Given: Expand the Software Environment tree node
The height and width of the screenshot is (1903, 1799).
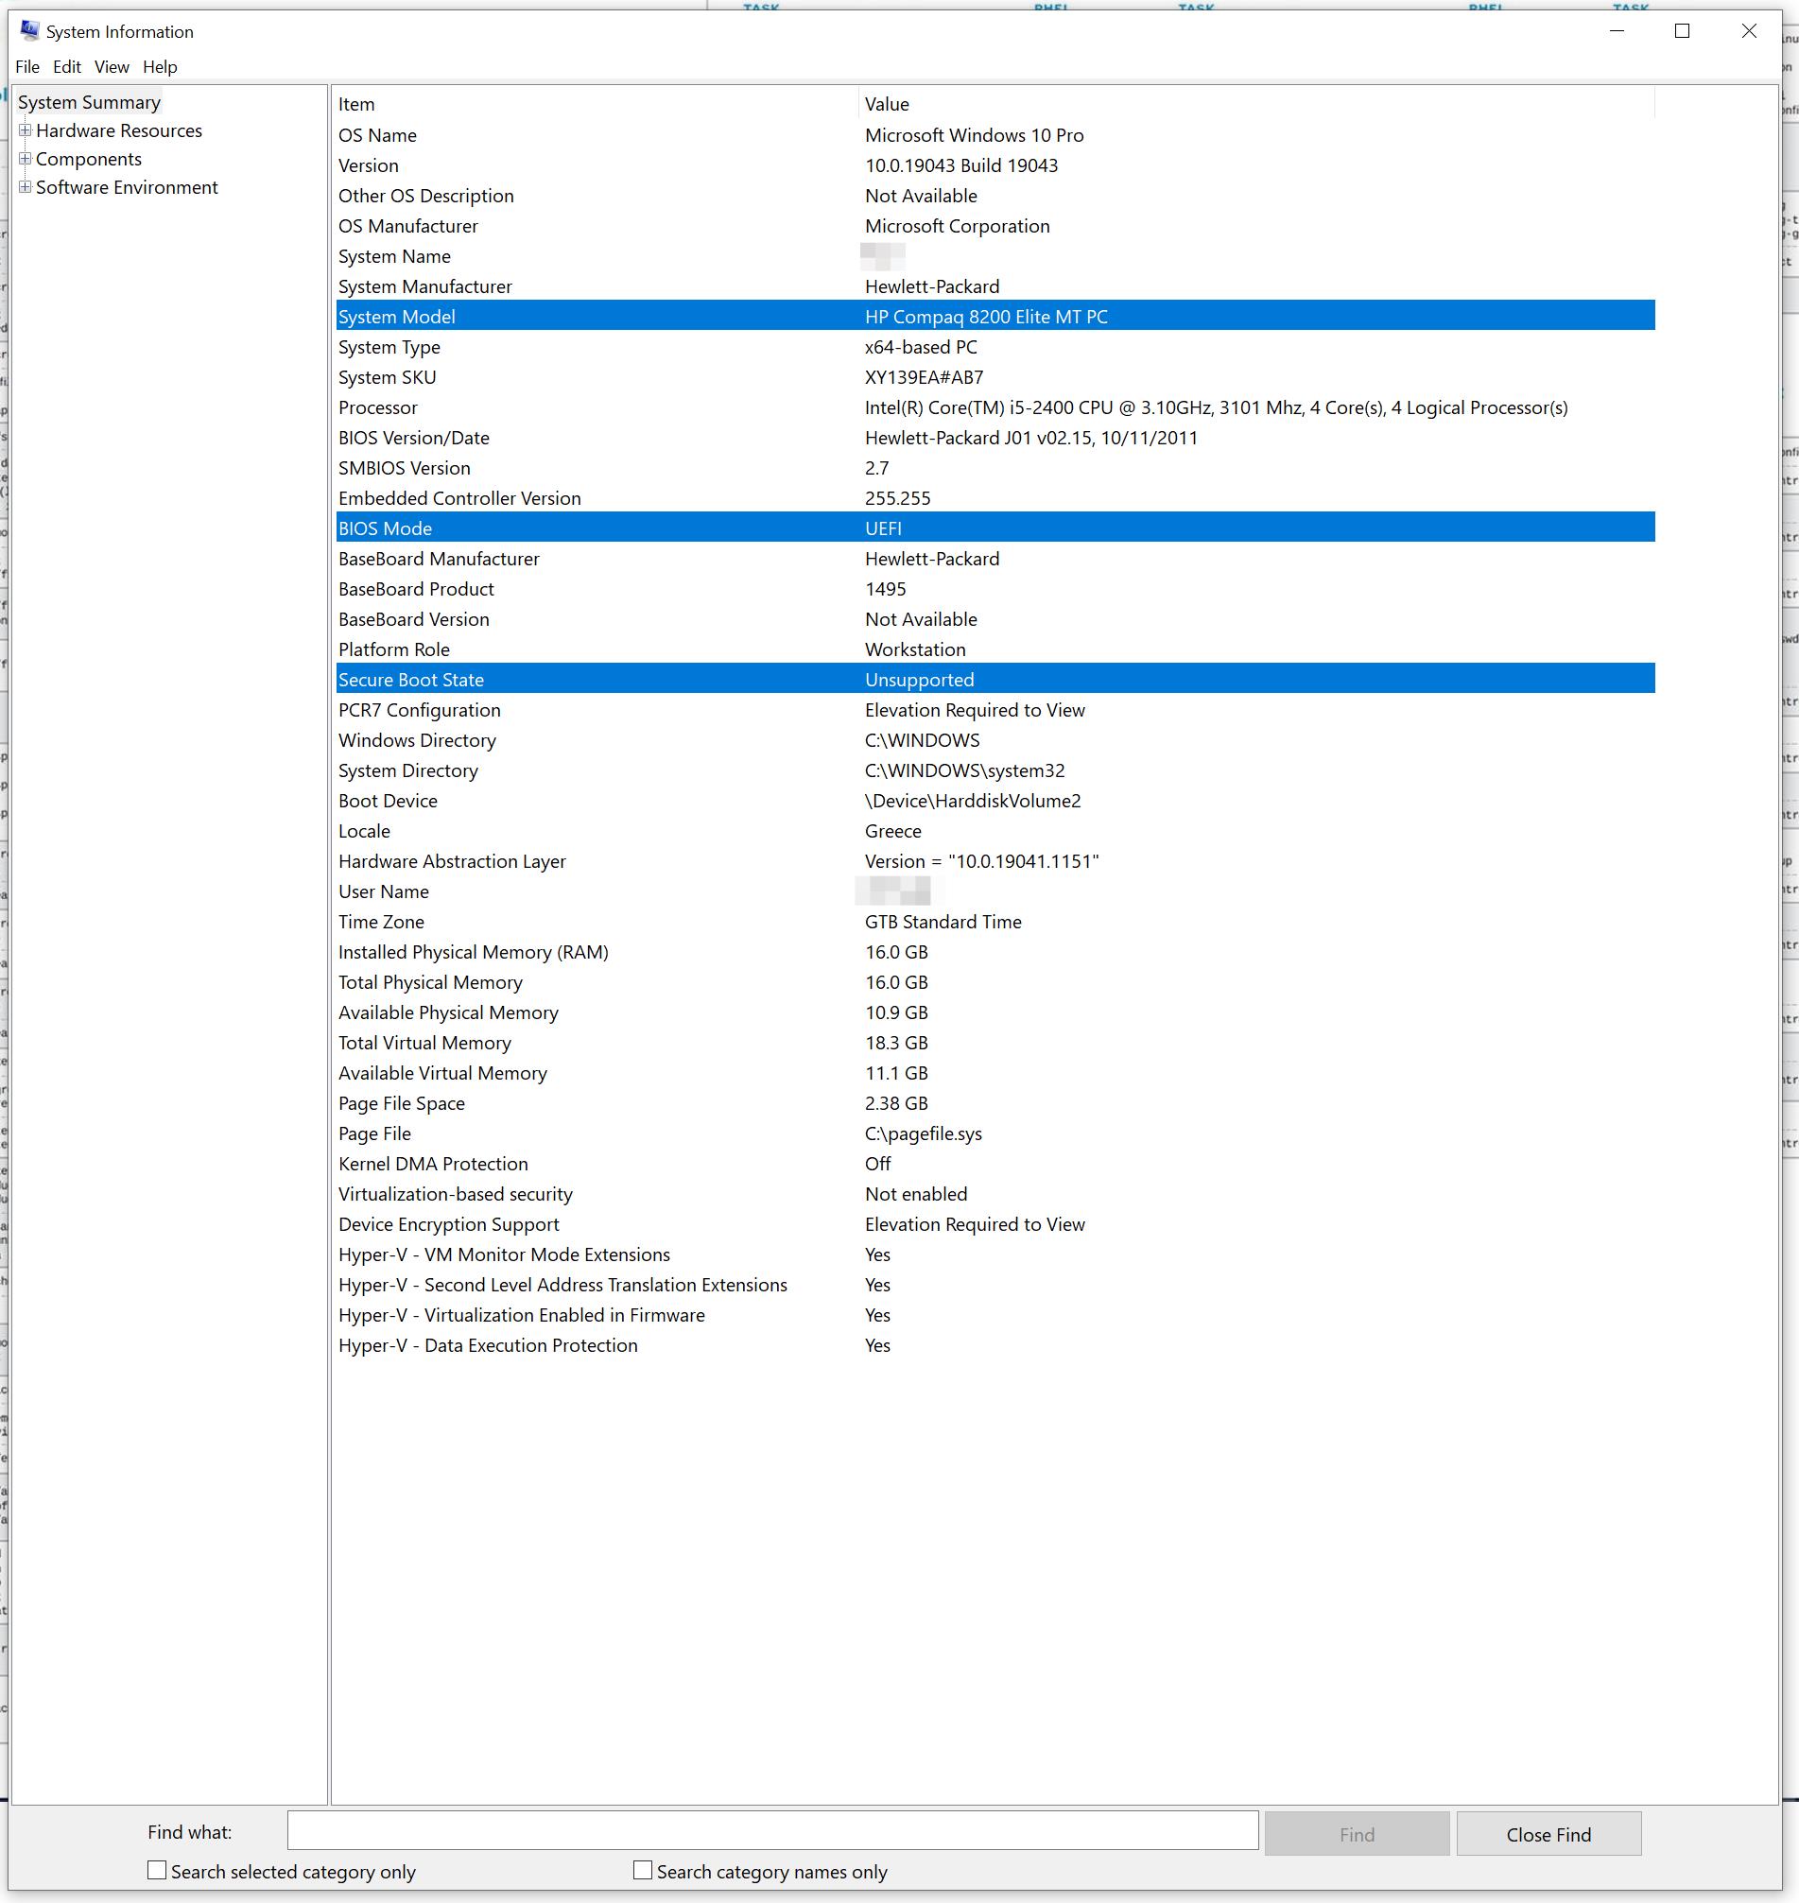Looking at the screenshot, I should click(x=24, y=187).
